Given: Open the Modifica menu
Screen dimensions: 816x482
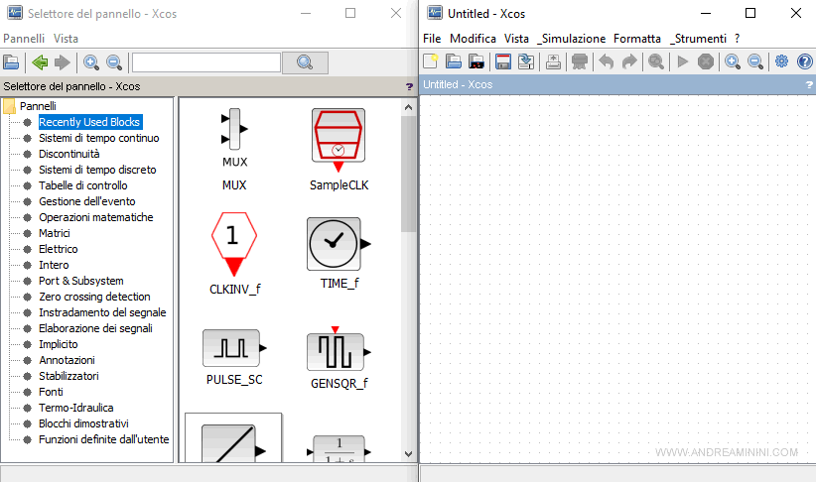Looking at the screenshot, I should click(x=473, y=39).
